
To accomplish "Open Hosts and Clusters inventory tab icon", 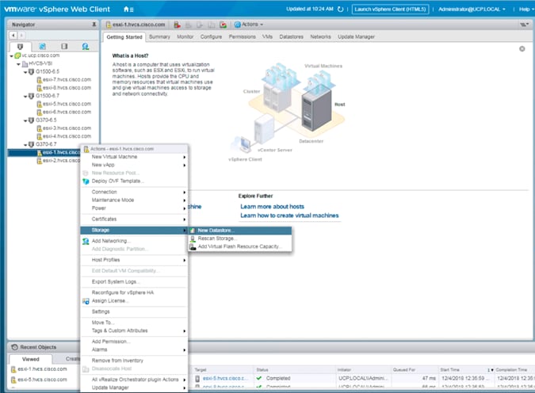I will [x=20, y=47].
